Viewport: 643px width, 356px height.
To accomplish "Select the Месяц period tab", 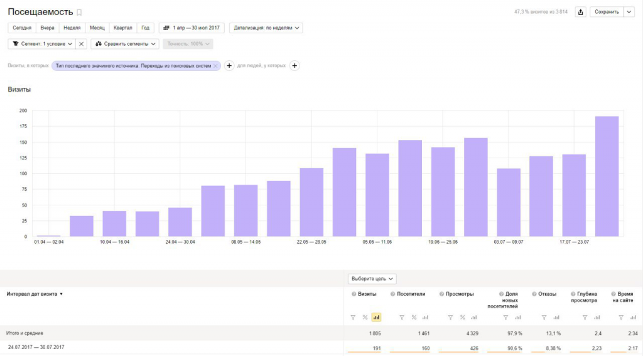I will tap(97, 28).
